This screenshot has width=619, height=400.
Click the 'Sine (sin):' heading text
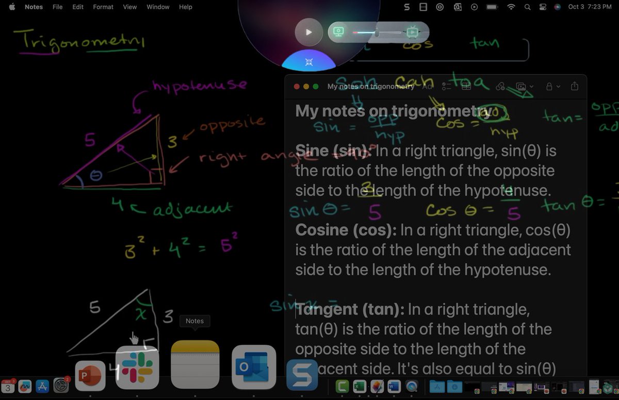(x=333, y=151)
